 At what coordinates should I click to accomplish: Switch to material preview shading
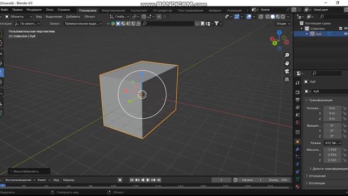click(x=278, y=17)
